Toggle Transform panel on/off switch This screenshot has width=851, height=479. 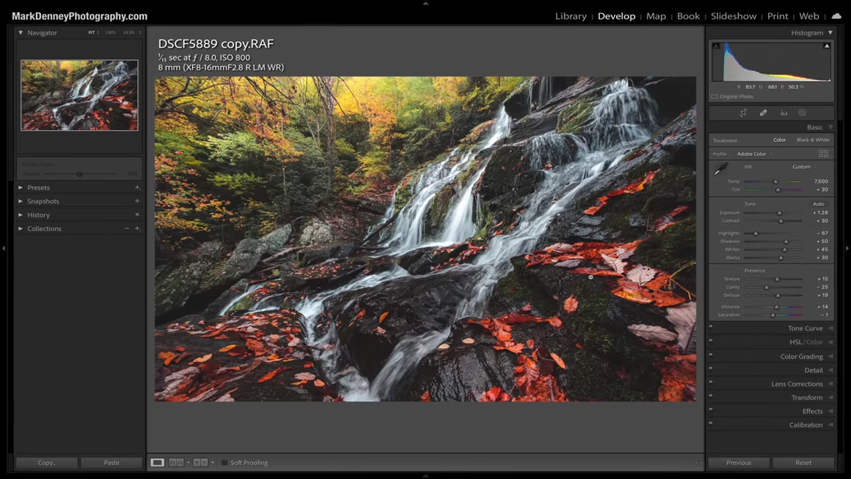click(711, 395)
